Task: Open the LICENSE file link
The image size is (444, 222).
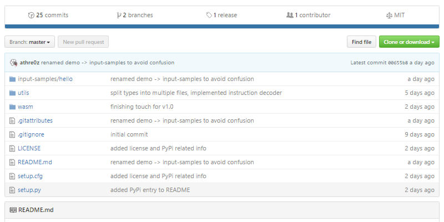Action: 29,148
